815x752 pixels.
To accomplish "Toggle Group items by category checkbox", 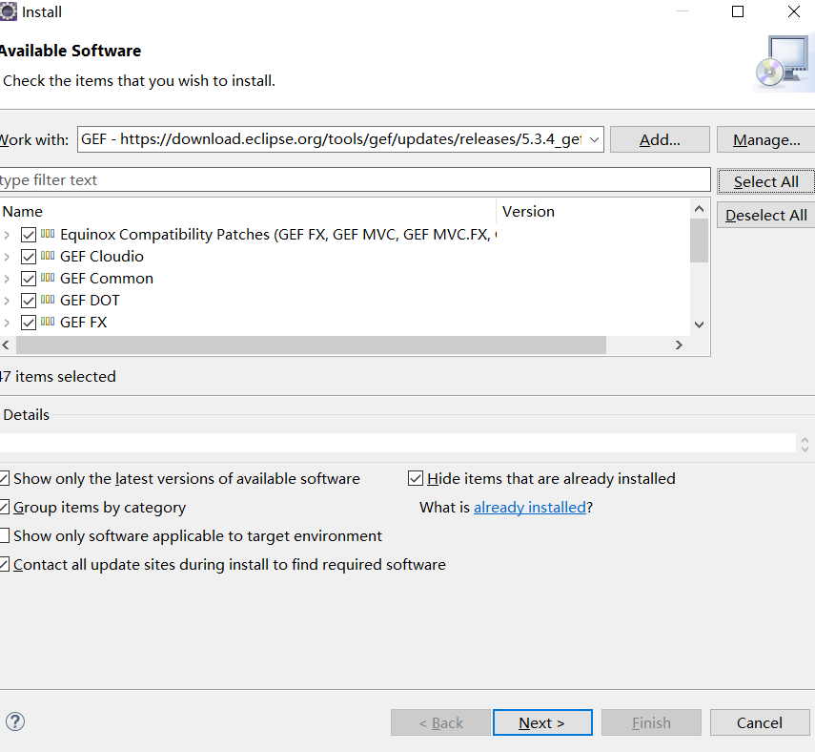I will [x=4, y=507].
